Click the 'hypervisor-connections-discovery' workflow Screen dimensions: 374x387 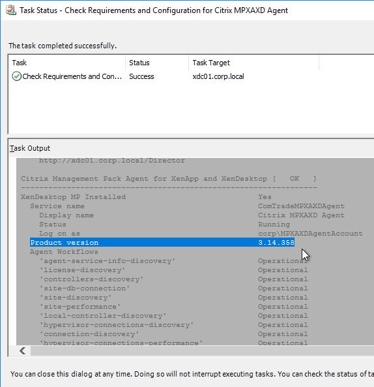(x=117, y=324)
